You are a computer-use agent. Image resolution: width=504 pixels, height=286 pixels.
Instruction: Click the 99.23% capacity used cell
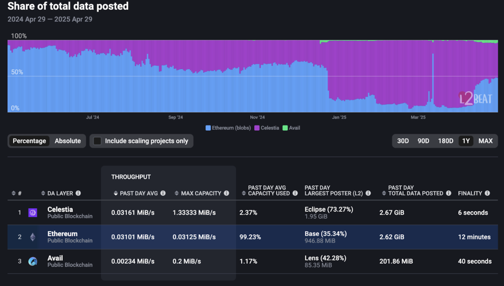250,237
